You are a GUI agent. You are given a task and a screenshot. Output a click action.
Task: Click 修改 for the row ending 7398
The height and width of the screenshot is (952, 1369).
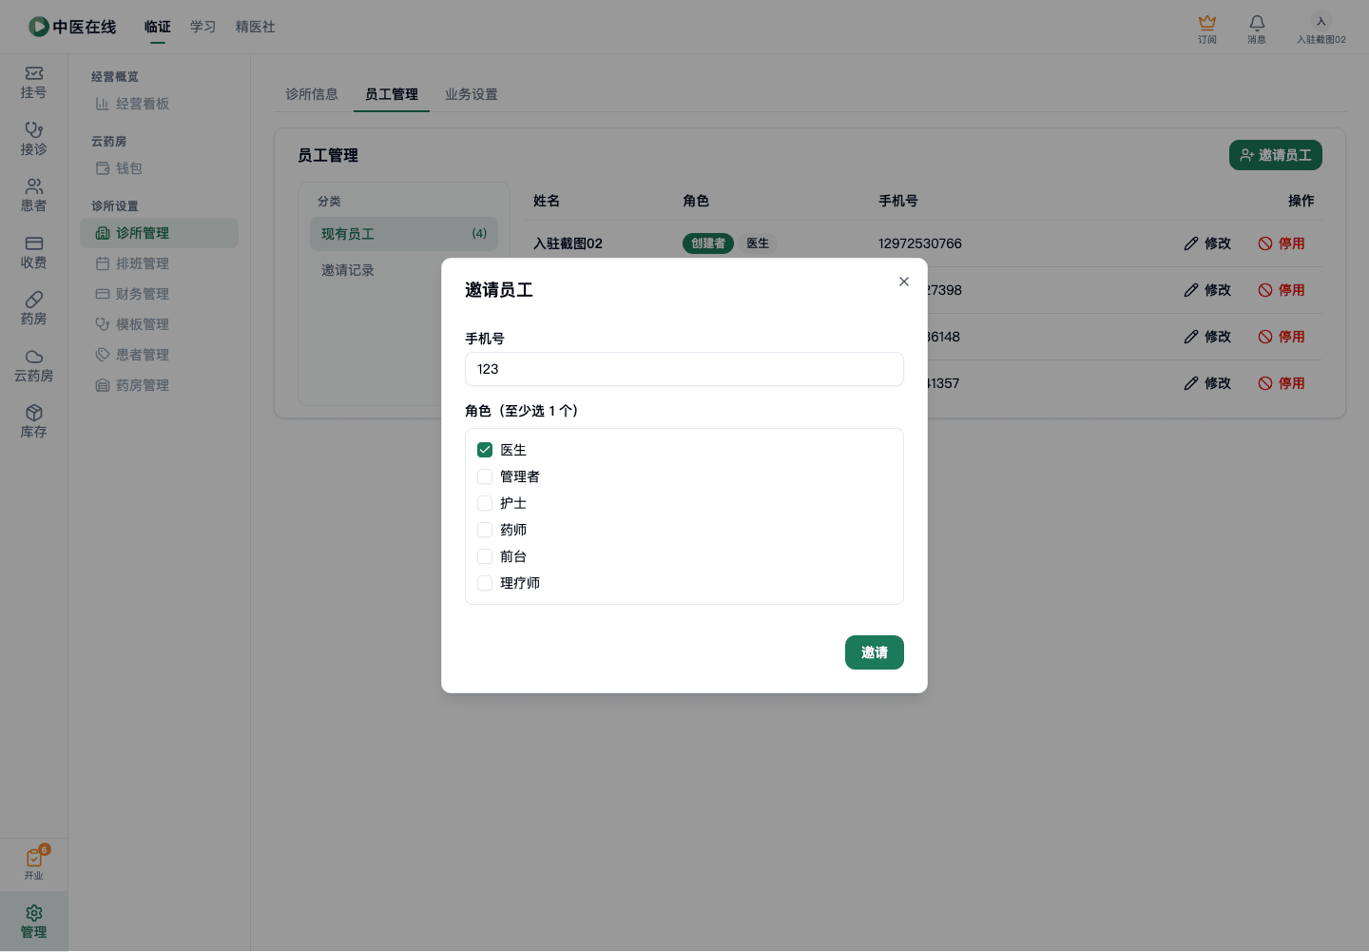point(1207,290)
